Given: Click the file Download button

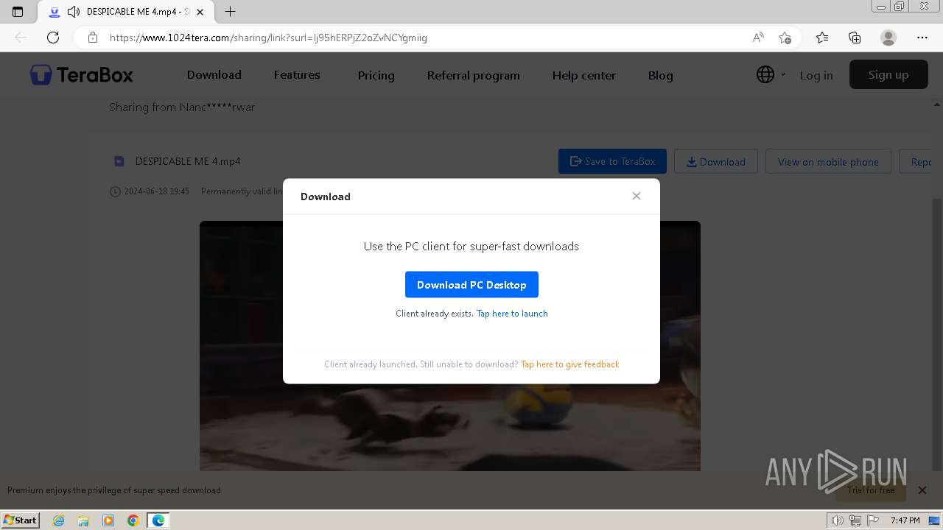Looking at the screenshot, I should pyautogui.click(x=716, y=161).
